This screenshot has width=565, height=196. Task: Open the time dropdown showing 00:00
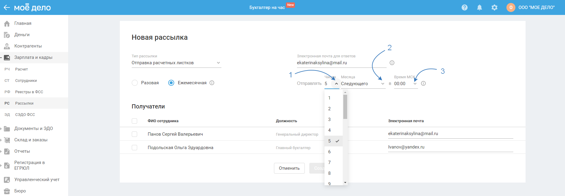[405, 84]
